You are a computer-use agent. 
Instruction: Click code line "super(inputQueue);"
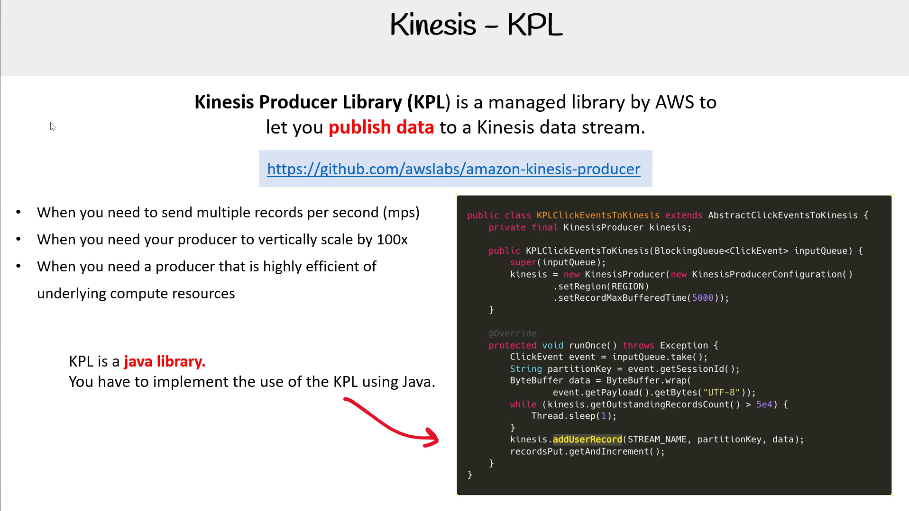[558, 262]
